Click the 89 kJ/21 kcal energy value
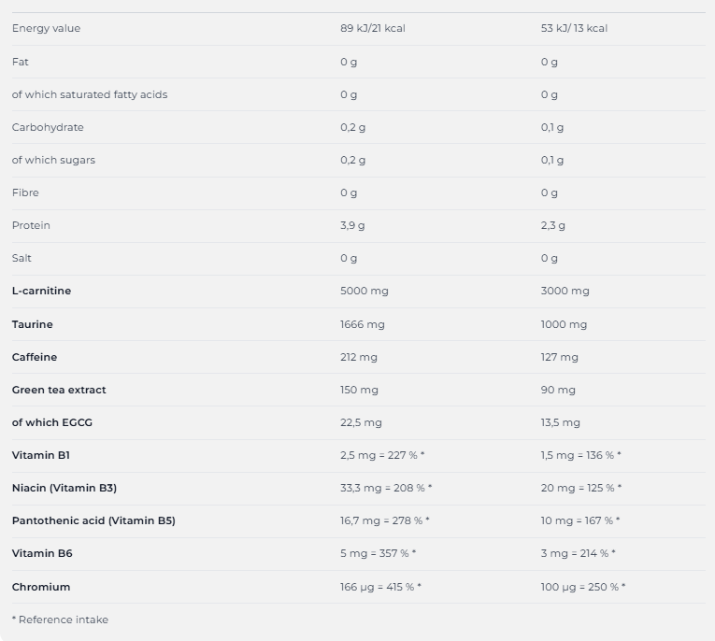 coord(372,29)
